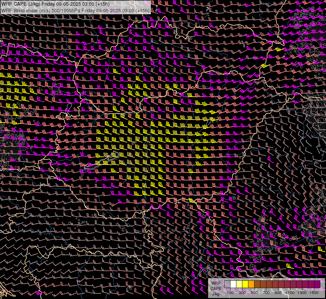
Task: Click the '1500' legend value
Action: [x=314, y=293]
